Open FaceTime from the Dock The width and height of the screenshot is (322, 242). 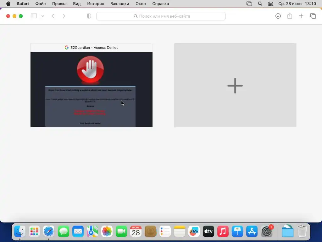point(121,232)
